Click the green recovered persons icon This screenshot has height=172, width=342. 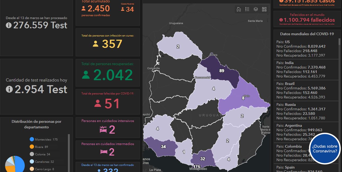click(x=86, y=75)
